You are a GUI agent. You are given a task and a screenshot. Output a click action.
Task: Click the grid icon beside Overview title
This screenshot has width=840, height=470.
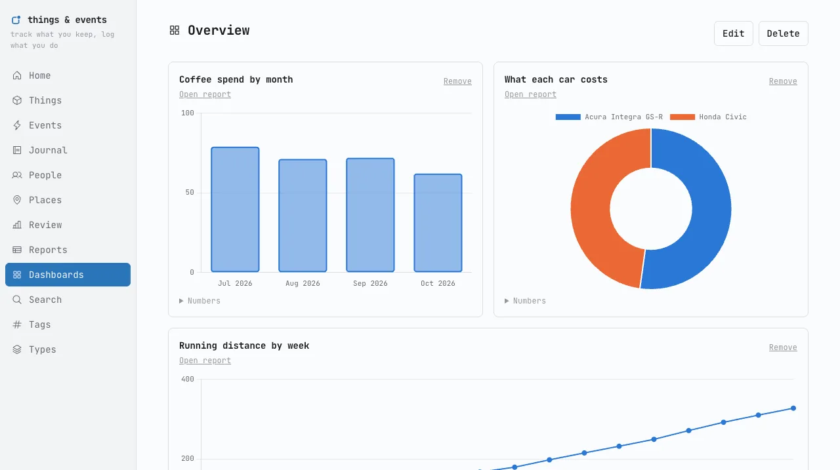tap(175, 30)
